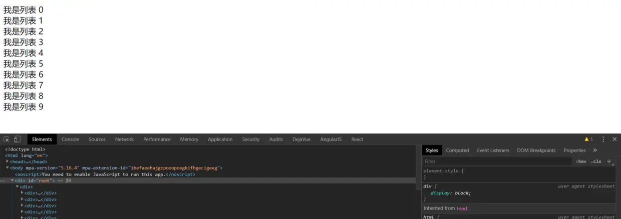This screenshot has width=621, height=219.
Task: Select the noscript element row
Action: tap(105, 174)
